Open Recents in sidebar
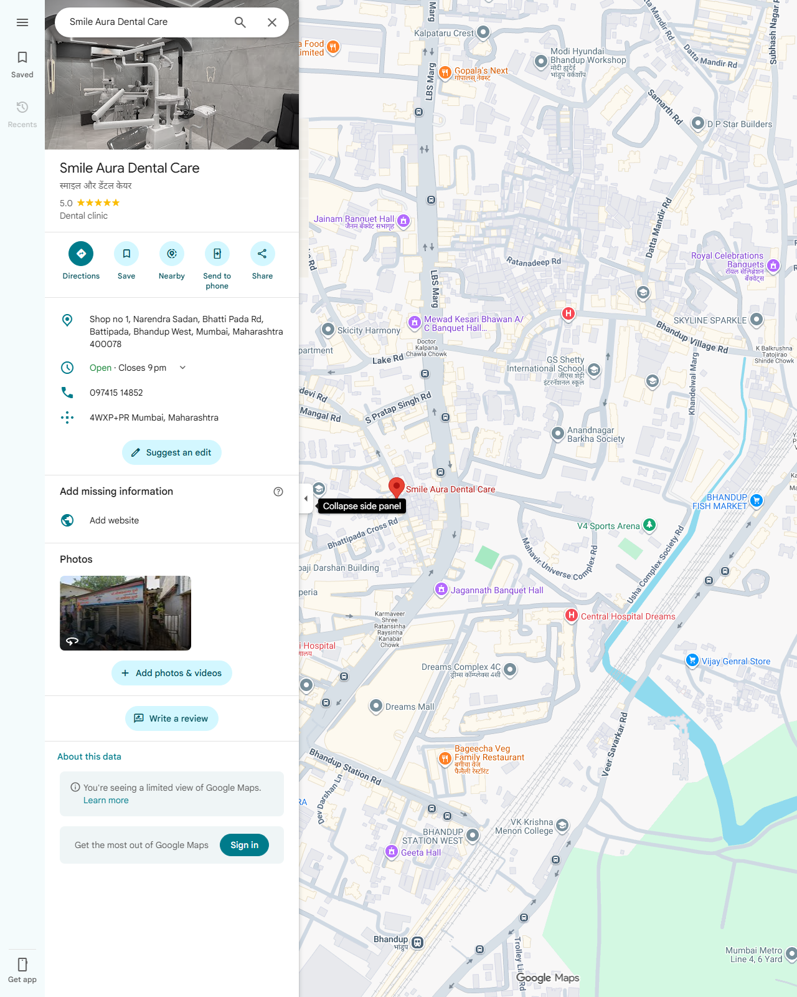The image size is (797, 997). click(22, 115)
